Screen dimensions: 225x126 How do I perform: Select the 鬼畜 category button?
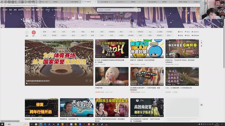click(x=83, y=32)
